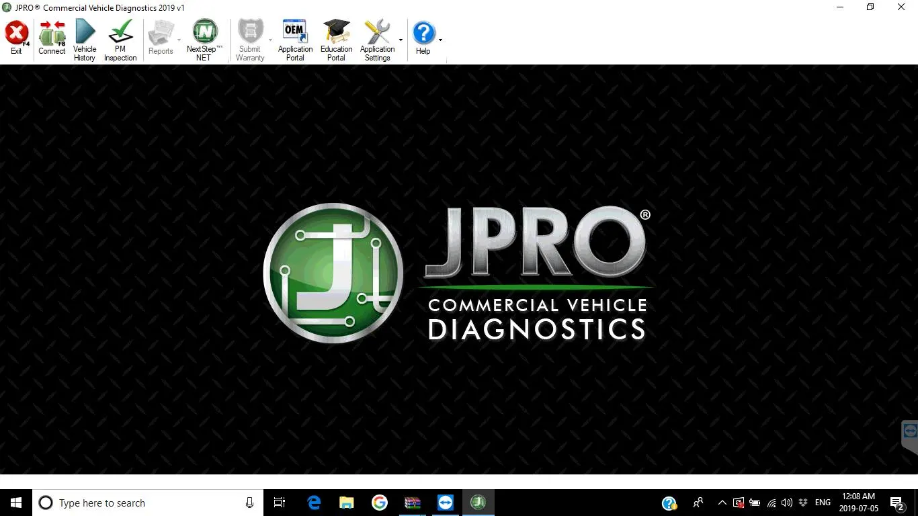The image size is (918, 516).
Task: Open the Windows notification center
Action: (x=896, y=503)
